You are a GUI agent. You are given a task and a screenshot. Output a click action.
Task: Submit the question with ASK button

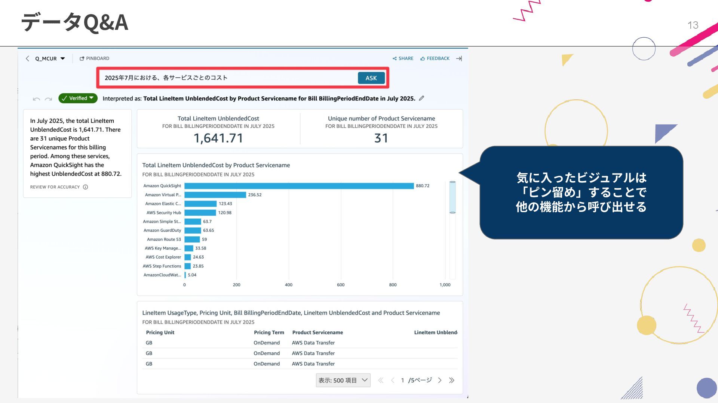(x=371, y=78)
